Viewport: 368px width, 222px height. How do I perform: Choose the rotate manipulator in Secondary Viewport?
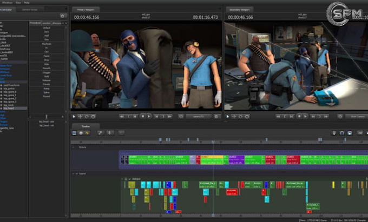point(240,116)
